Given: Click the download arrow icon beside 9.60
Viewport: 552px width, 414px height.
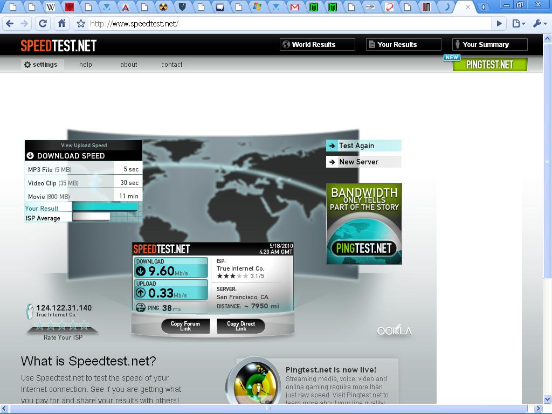Looking at the screenshot, I should (141, 271).
